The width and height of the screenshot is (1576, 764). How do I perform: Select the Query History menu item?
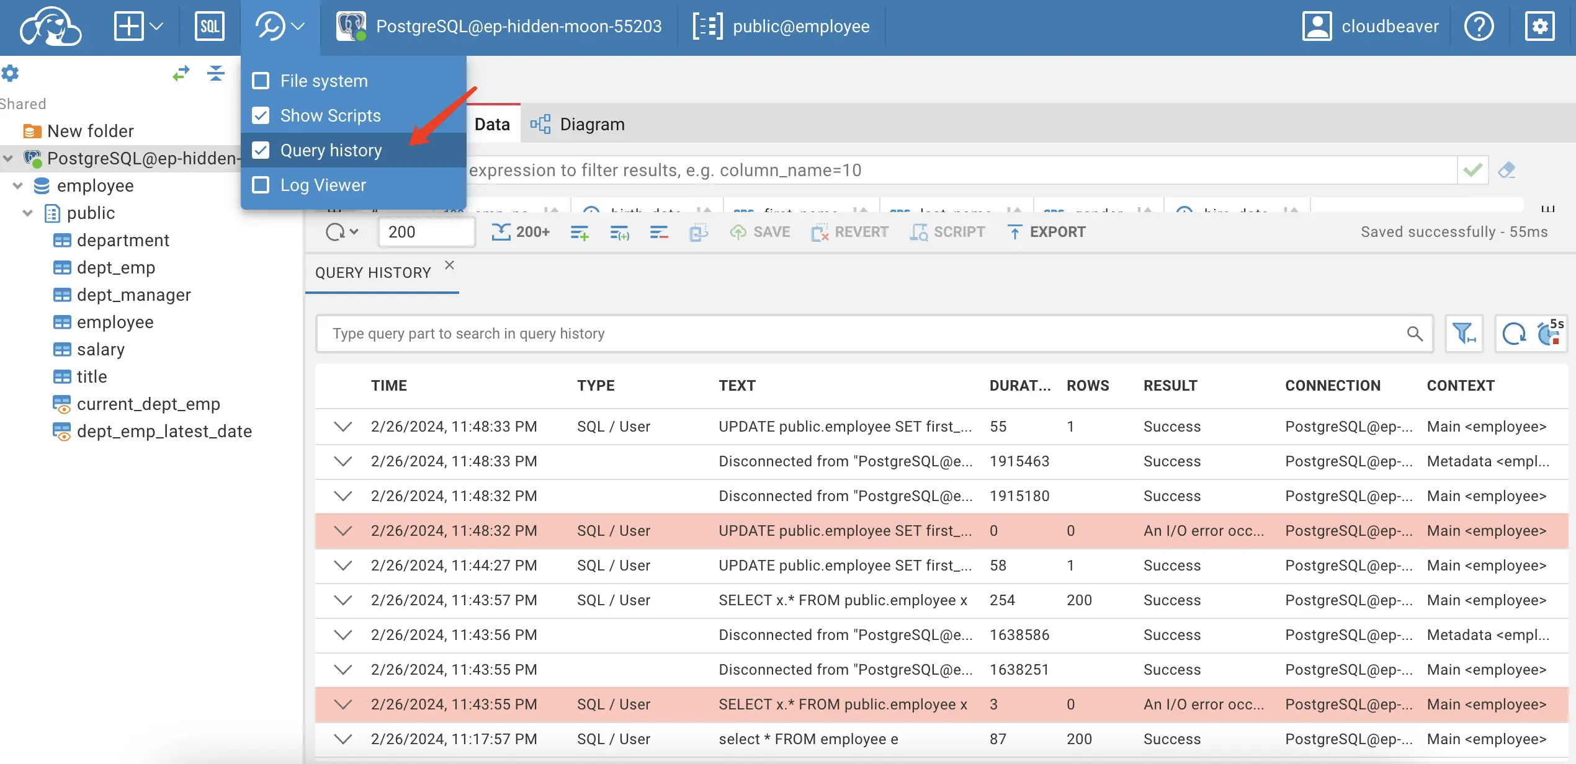coord(332,149)
